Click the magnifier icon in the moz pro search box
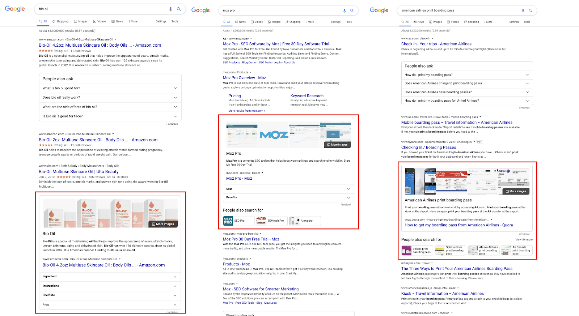This screenshot has height=316, width=579. click(x=352, y=10)
